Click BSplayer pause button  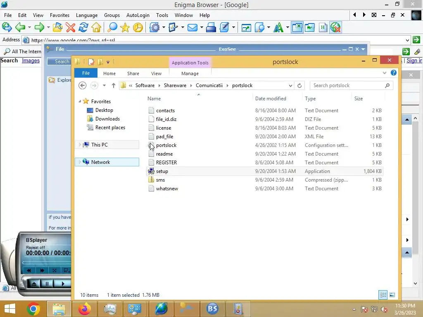47,284
